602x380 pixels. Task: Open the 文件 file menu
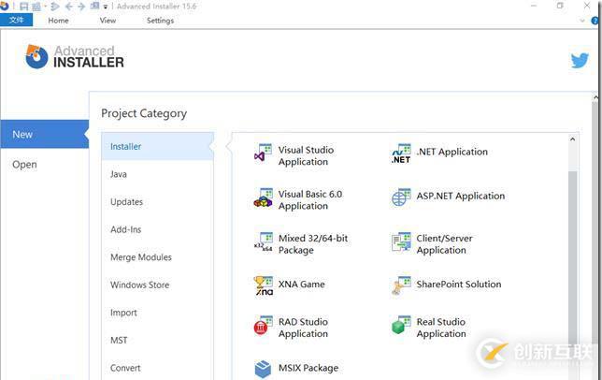pyautogui.click(x=16, y=20)
